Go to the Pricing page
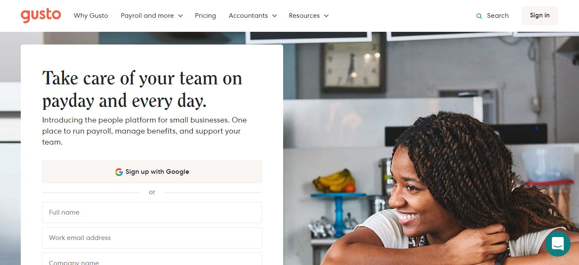Image resolution: width=579 pixels, height=265 pixels. click(206, 16)
